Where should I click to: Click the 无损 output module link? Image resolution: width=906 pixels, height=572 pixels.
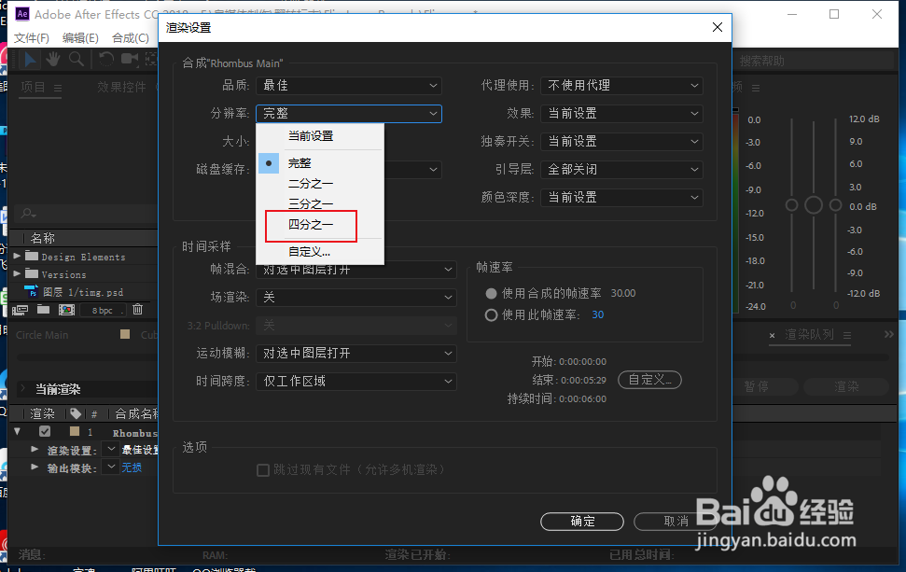tap(132, 467)
